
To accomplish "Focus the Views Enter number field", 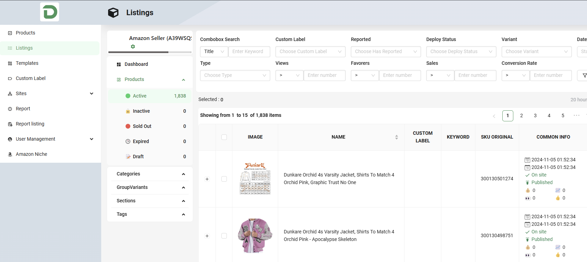I will pyautogui.click(x=325, y=75).
